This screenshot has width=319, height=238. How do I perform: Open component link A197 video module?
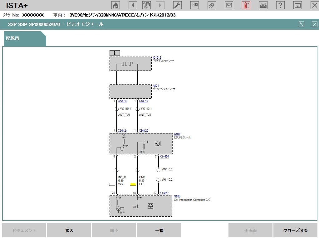(177, 134)
